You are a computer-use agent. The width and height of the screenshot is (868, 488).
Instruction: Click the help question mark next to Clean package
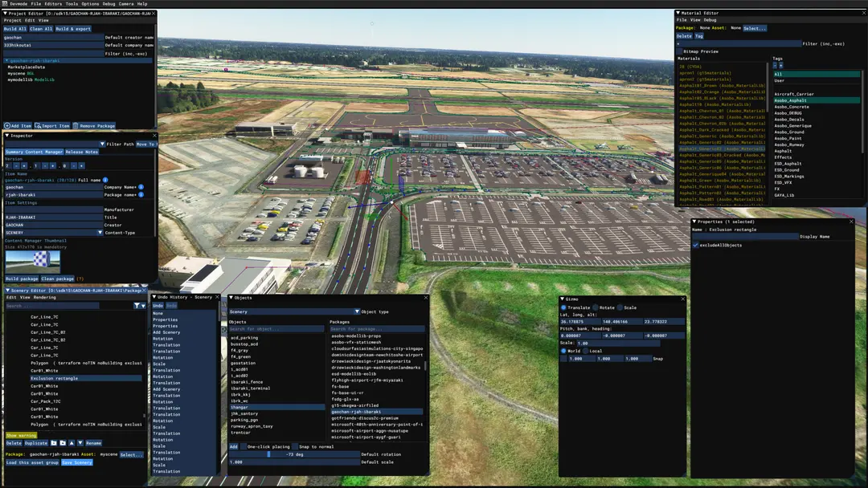click(x=80, y=279)
